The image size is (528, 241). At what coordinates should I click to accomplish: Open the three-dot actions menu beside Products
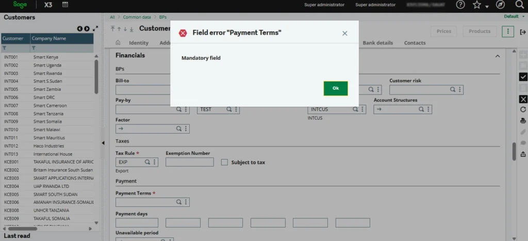(x=508, y=31)
